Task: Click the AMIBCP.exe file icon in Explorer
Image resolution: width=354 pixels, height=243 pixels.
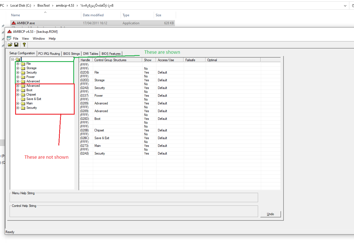Action: point(14,23)
